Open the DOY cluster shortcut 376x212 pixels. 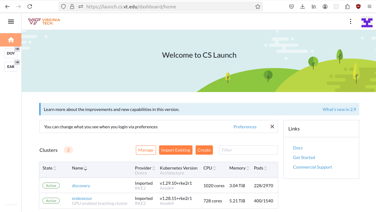[11, 53]
